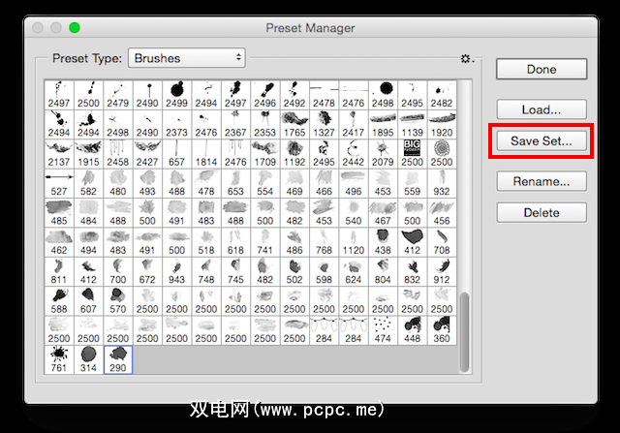
Task: Select the brush labeled 1192
Action: click(x=294, y=154)
